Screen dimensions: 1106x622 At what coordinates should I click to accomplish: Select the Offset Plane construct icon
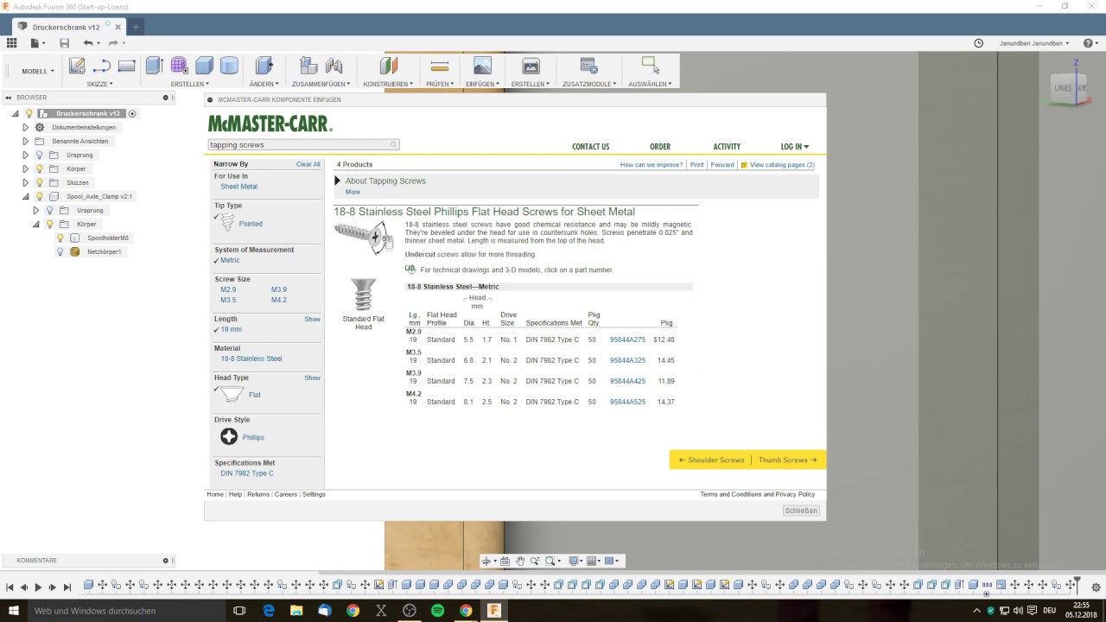tap(388, 66)
